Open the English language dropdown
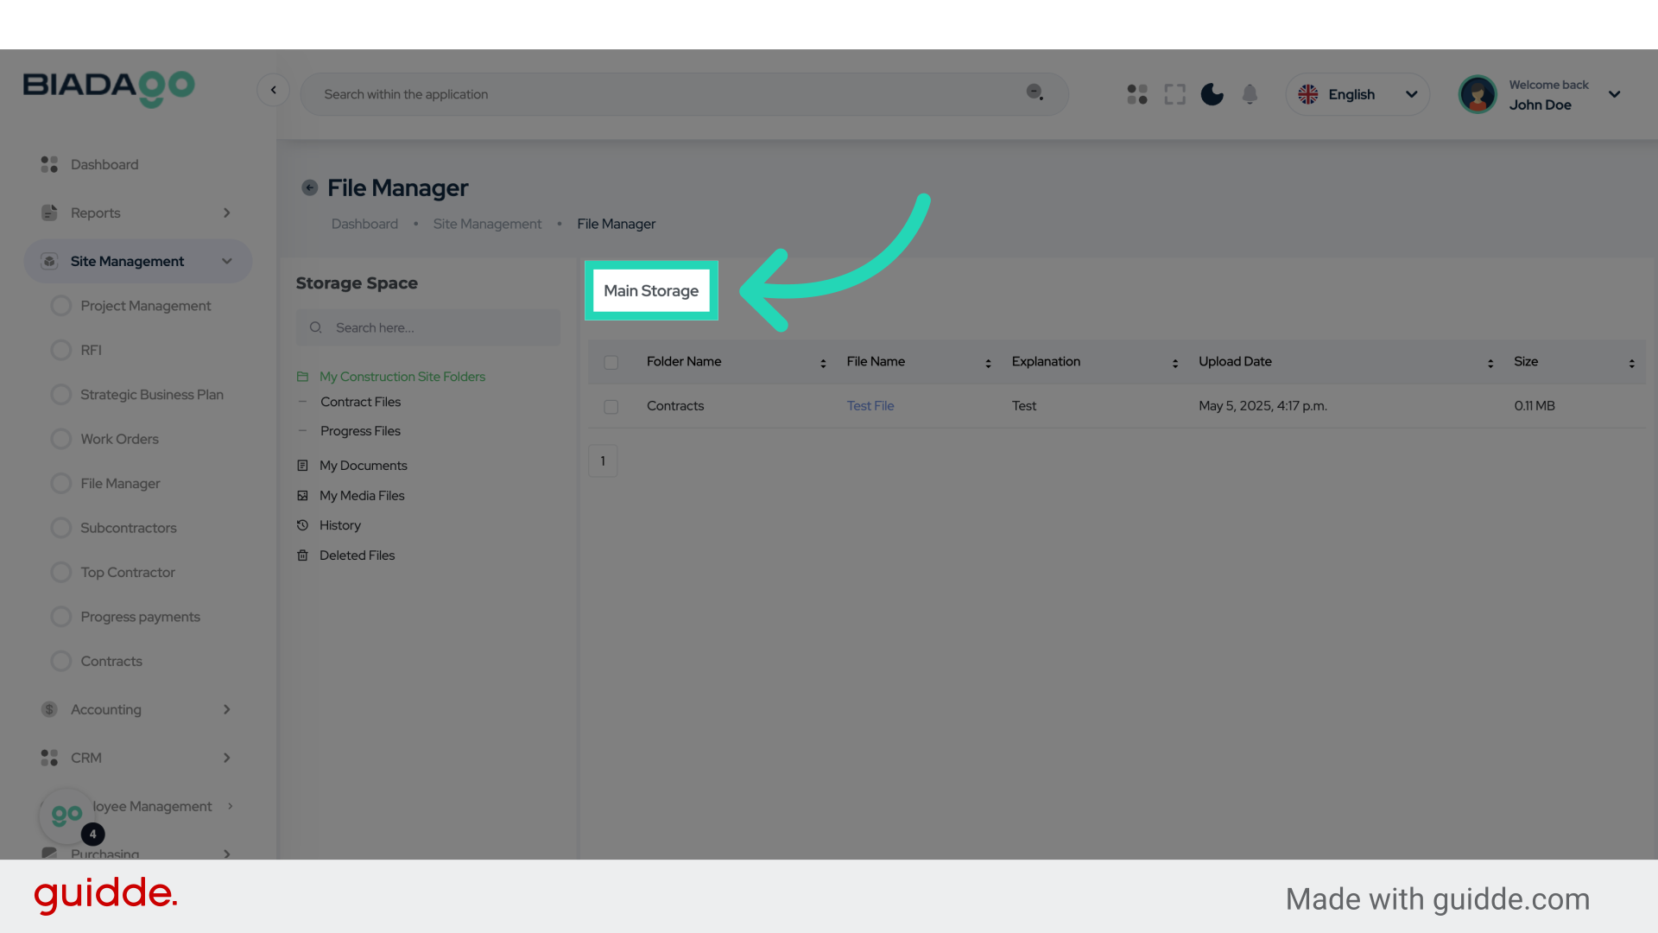Image resolution: width=1658 pixels, height=933 pixels. click(1357, 94)
